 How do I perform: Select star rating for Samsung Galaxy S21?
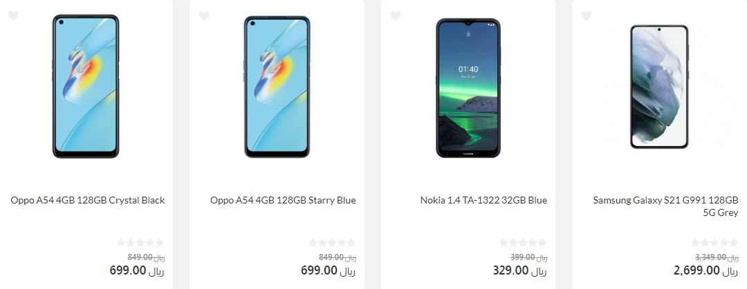pyautogui.click(x=714, y=243)
